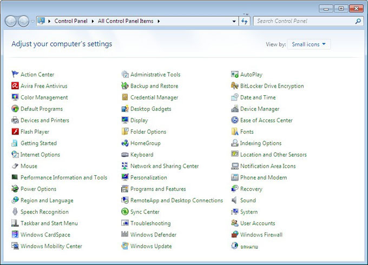Open RemoteApp and Desktop Connections link

[177, 201]
